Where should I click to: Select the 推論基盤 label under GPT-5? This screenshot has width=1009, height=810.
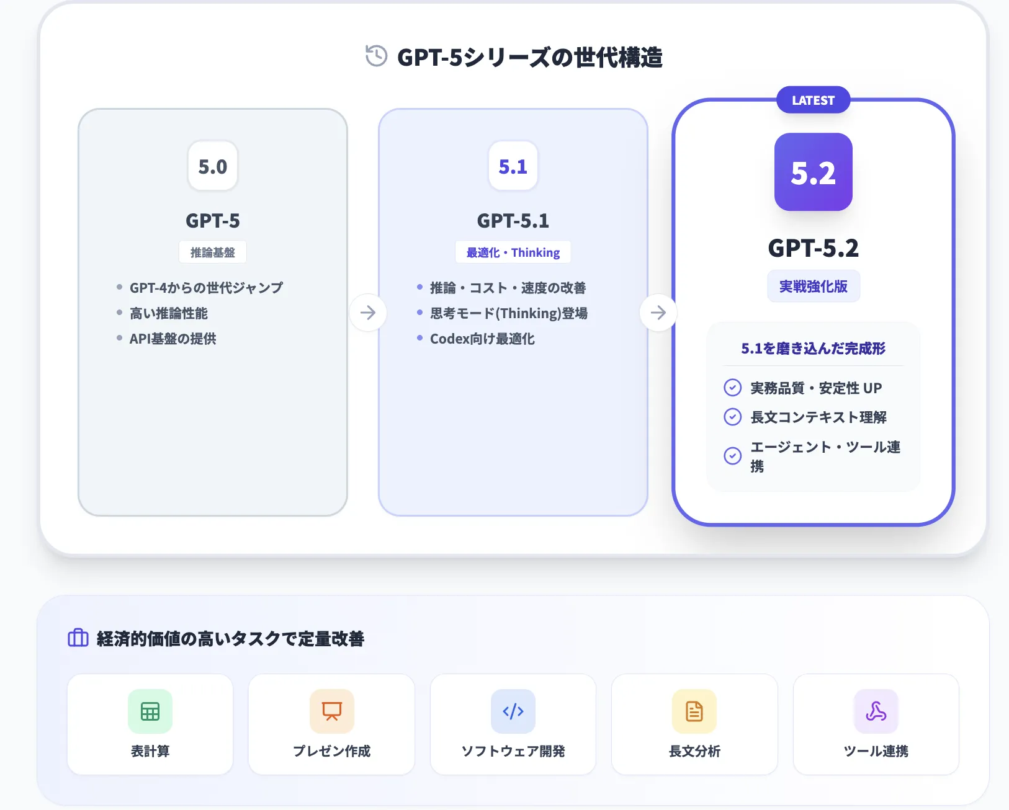212,252
